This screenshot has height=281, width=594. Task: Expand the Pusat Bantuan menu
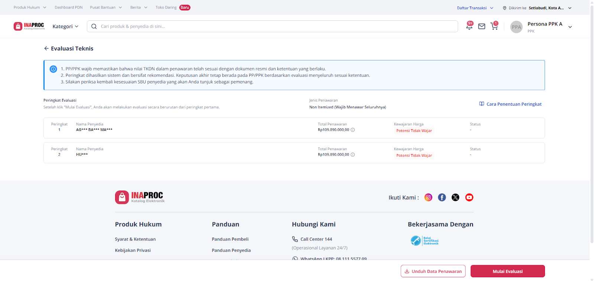coord(106,7)
